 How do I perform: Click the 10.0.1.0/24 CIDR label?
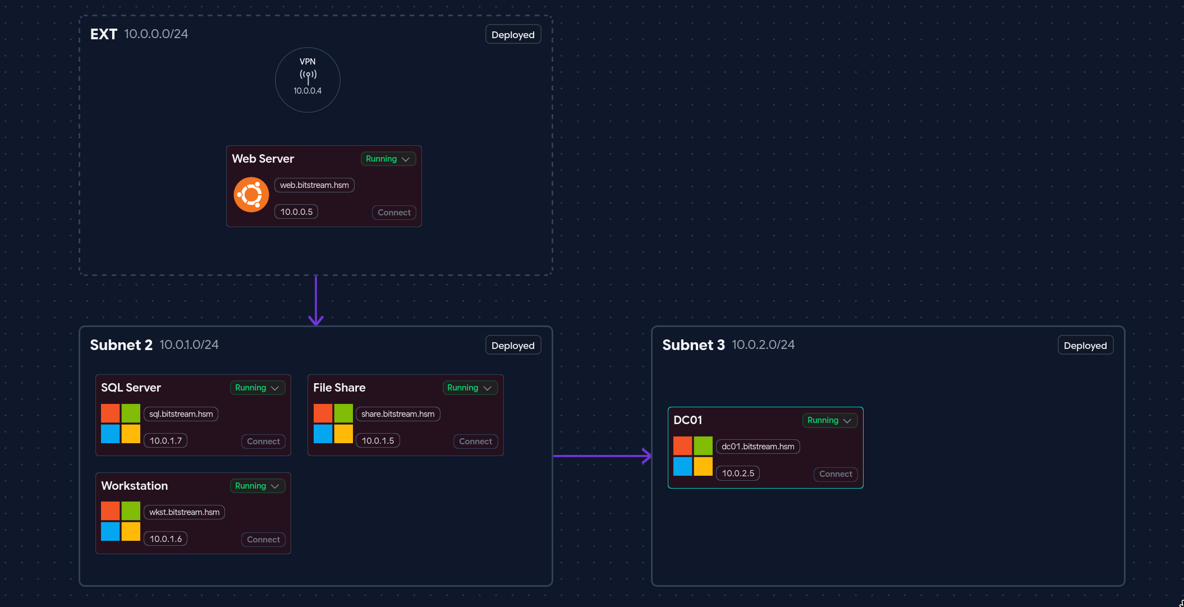pyautogui.click(x=189, y=344)
